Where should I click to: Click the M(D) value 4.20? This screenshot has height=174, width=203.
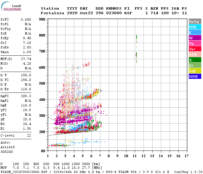coord(27,64)
